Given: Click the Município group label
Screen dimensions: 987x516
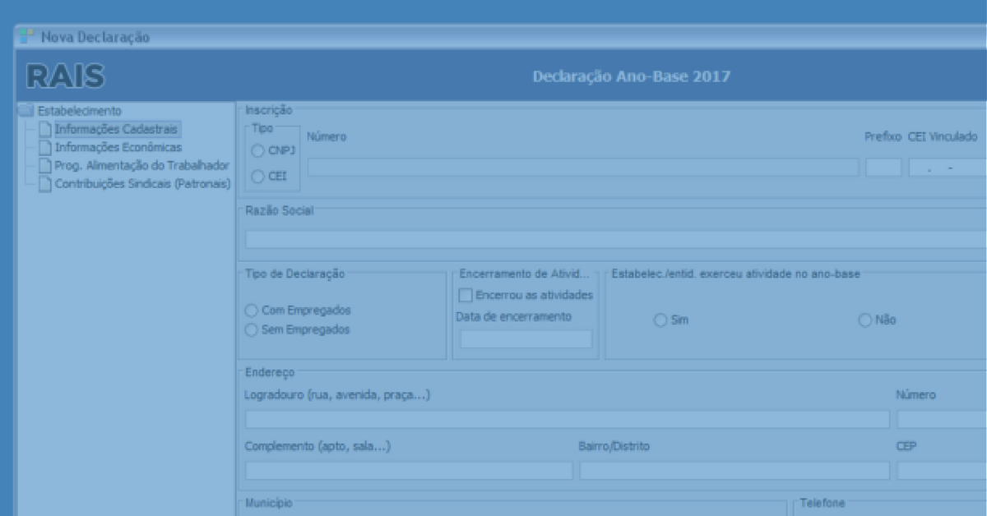Looking at the screenshot, I should (268, 502).
